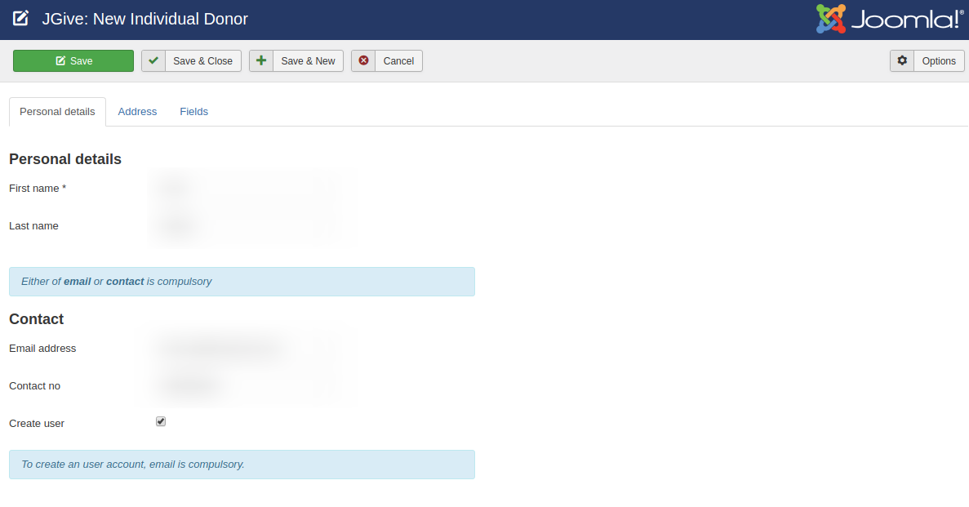
Task: Click the green Save button
Action: (73, 61)
